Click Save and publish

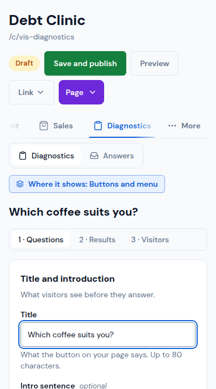[x=85, y=63]
